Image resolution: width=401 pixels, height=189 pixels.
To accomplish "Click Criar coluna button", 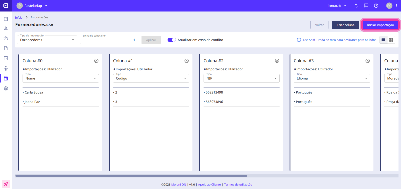I will tap(346, 25).
